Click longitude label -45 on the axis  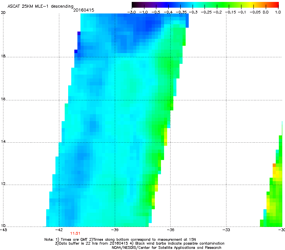(3, 230)
